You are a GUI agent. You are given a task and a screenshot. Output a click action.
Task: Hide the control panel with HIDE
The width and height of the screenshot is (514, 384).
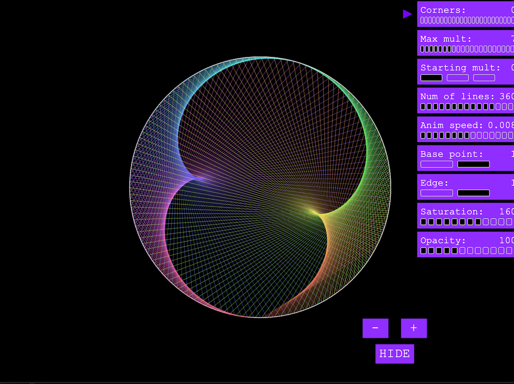[394, 354]
